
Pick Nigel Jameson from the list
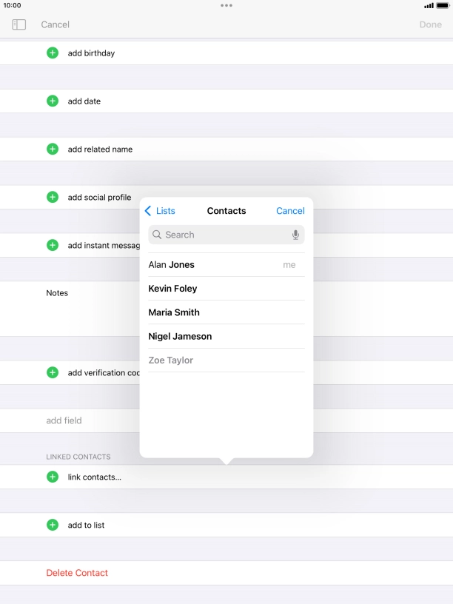click(x=180, y=336)
